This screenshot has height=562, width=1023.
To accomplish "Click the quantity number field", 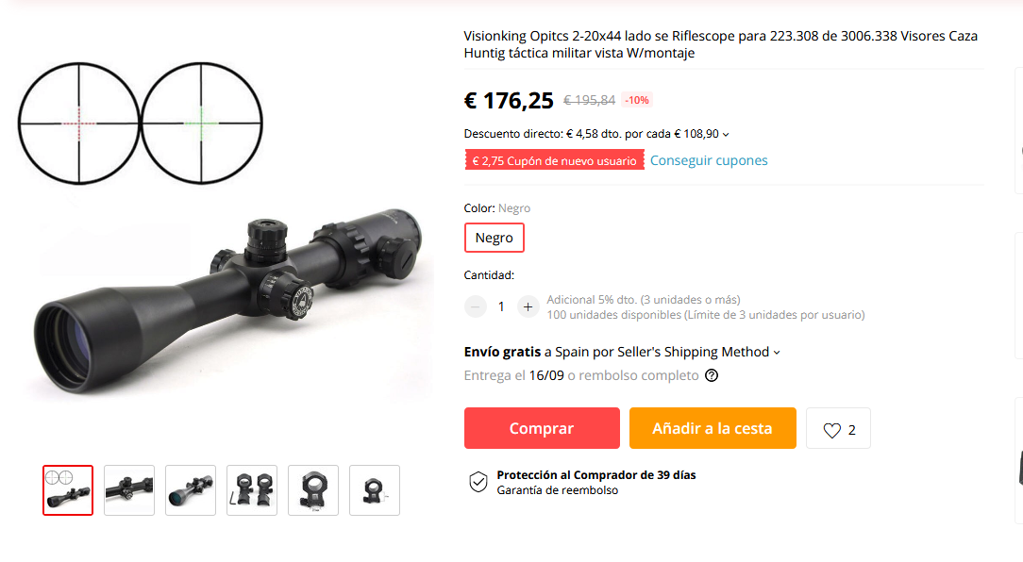I will (501, 306).
